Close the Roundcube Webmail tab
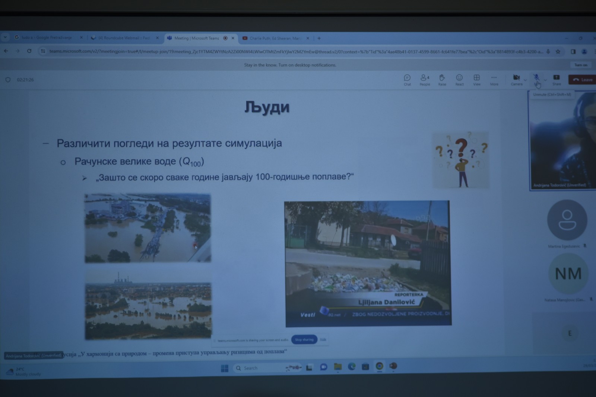The width and height of the screenshot is (596, 397). [x=157, y=38]
